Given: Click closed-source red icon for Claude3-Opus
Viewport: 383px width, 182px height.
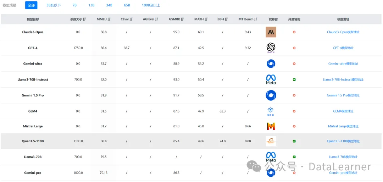Looking at the screenshot, I should tap(294, 32).
